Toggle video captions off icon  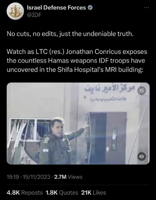[x=141, y=91]
